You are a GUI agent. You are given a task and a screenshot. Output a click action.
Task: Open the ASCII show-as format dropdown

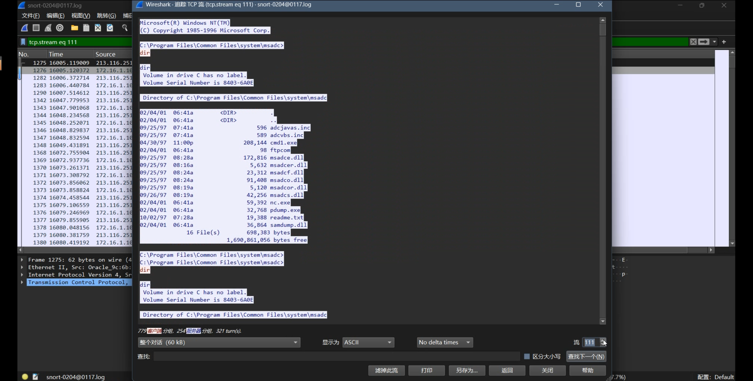point(368,342)
